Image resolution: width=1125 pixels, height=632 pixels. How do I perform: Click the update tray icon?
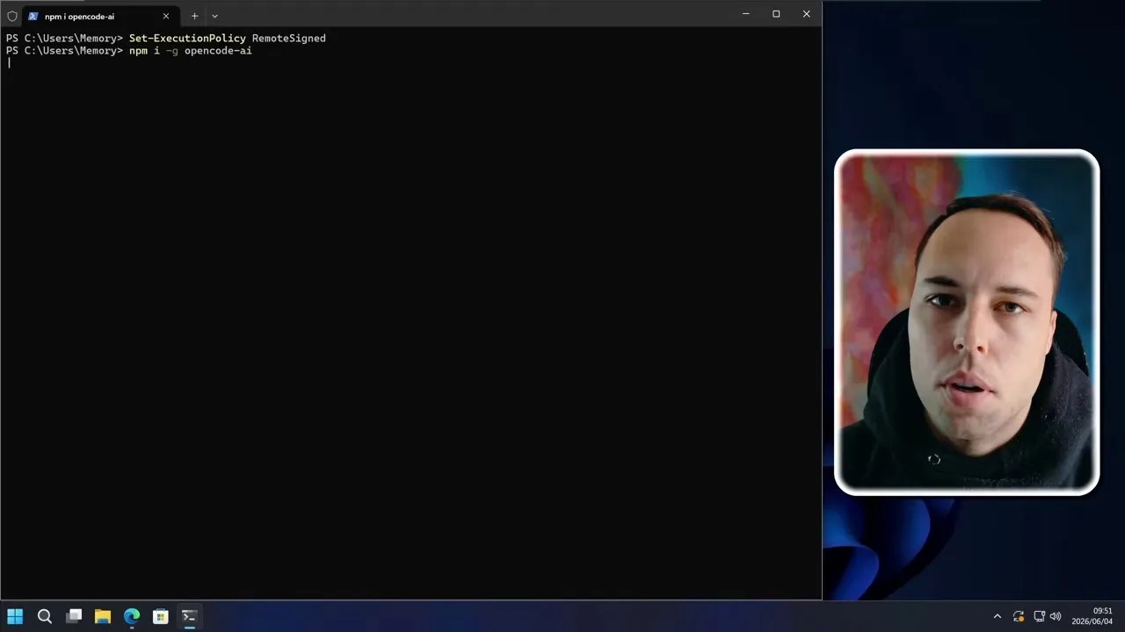[1019, 616]
